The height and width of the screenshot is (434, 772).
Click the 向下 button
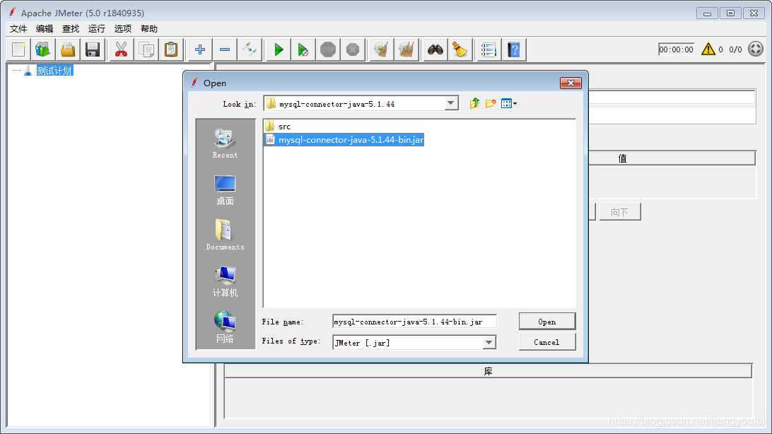coord(620,212)
